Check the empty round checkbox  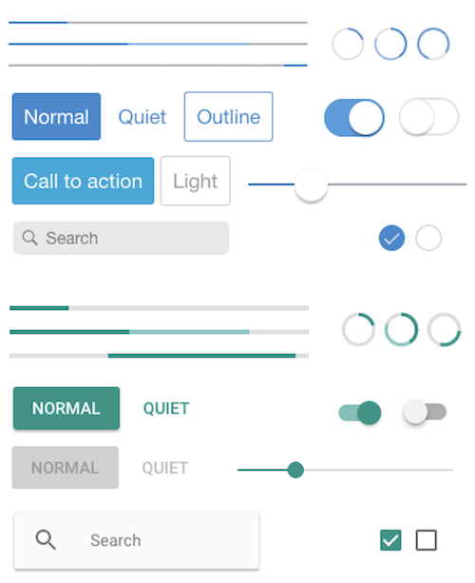point(428,238)
